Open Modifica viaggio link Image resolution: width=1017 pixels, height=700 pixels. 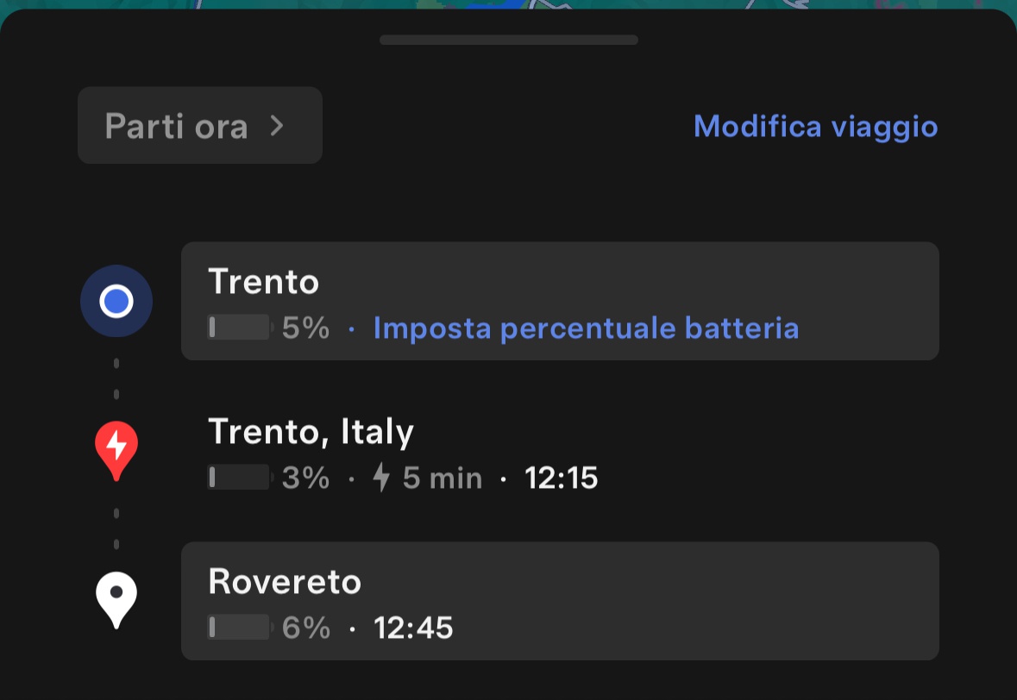(x=815, y=127)
